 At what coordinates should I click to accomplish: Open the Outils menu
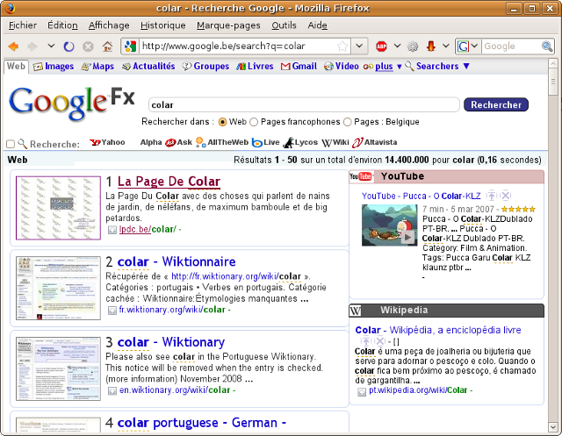click(284, 25)
